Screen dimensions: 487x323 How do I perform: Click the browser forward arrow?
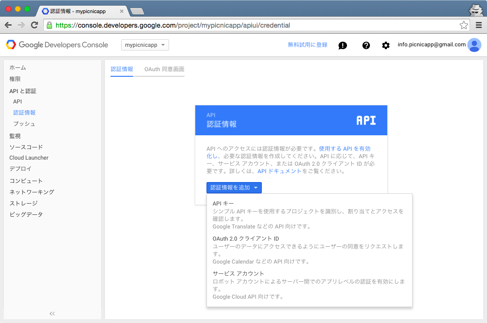click(21, 25)
